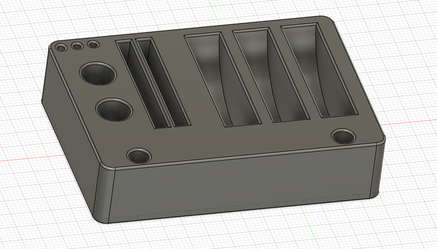Select the middle wide curved pocket

pyautogui.click(x=271, y=75)
